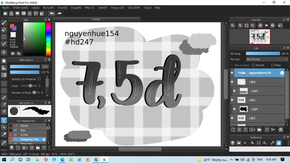290x163 pixels.
Task: Open Mapping Pen brush settings gear
Action: tap(44, 139)
